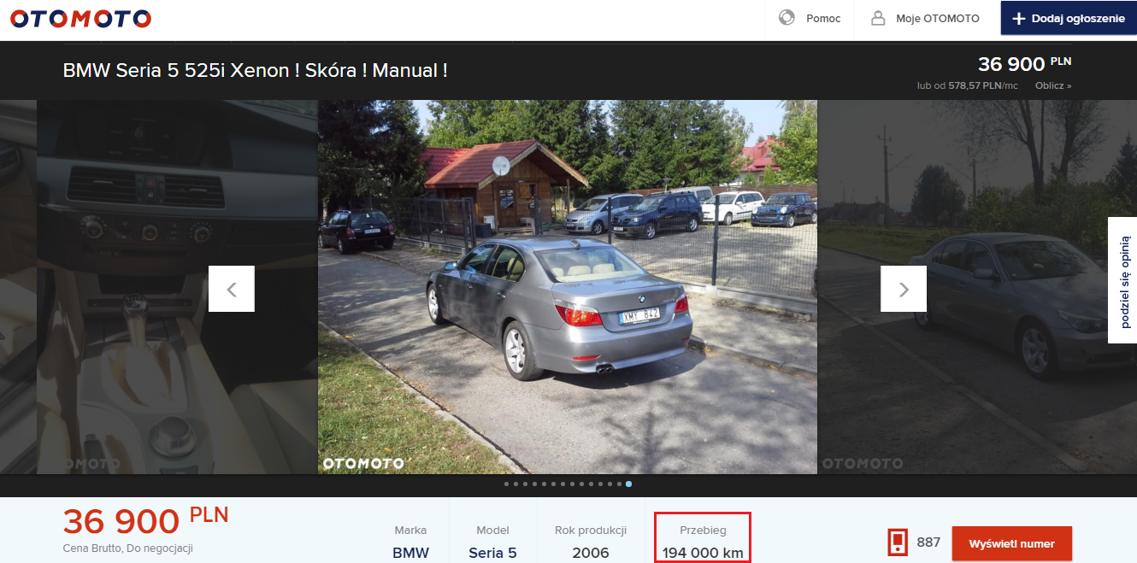Click the 36 900 PLN price in header
Viewport: 1137px width, 563px height.
pyautogui.click(x=1024, y=64)
